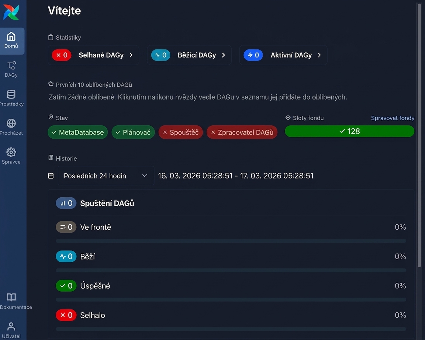Open the Běžící DAGy card
425x340 pixels.
pyautogui.click(x=189, y=55)
